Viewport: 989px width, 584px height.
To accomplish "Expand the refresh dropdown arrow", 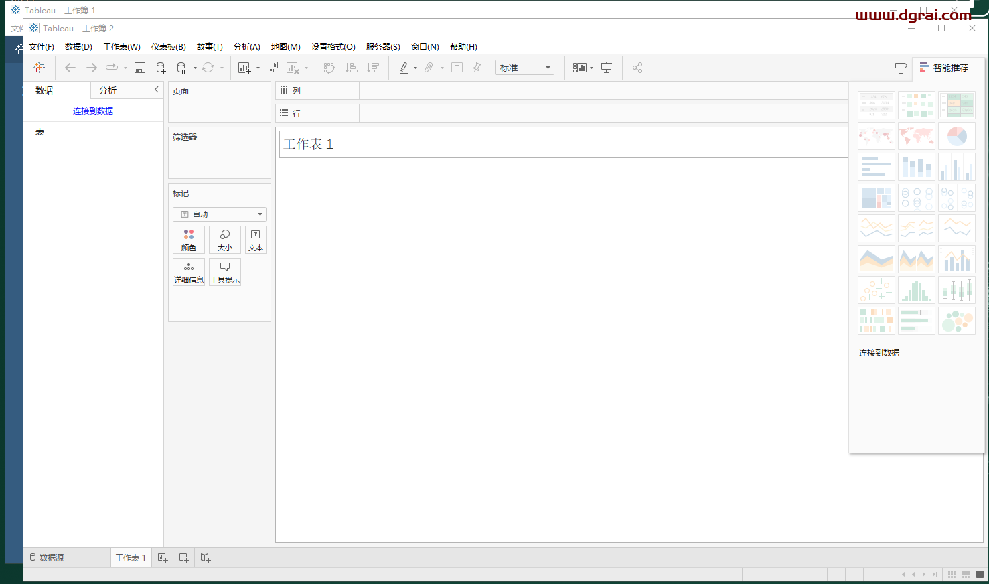I will [222, 68].
